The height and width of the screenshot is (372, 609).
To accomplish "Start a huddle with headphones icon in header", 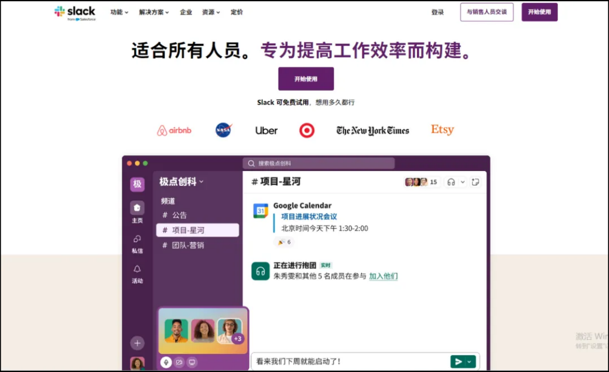I will coord(451,182).
